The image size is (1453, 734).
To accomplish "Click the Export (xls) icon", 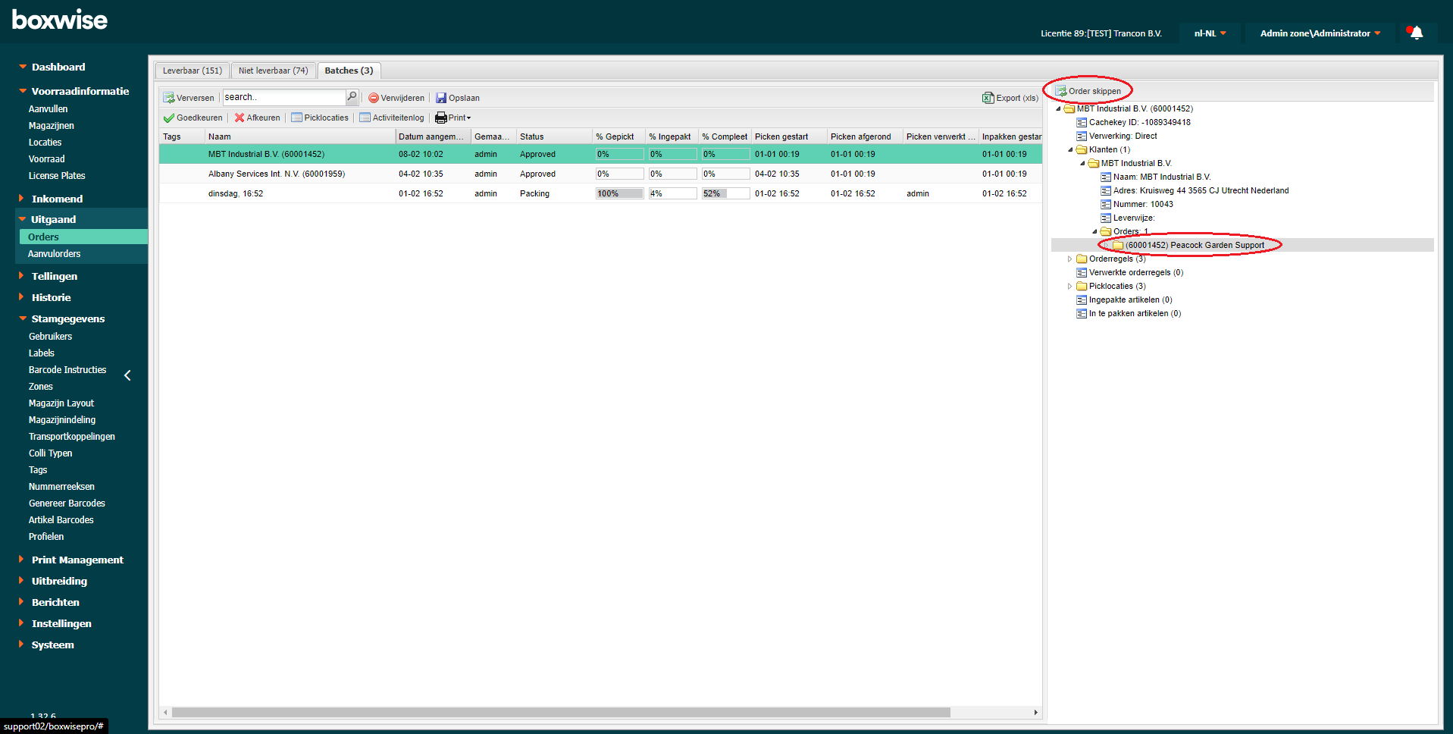I will (x=988, y=98).
